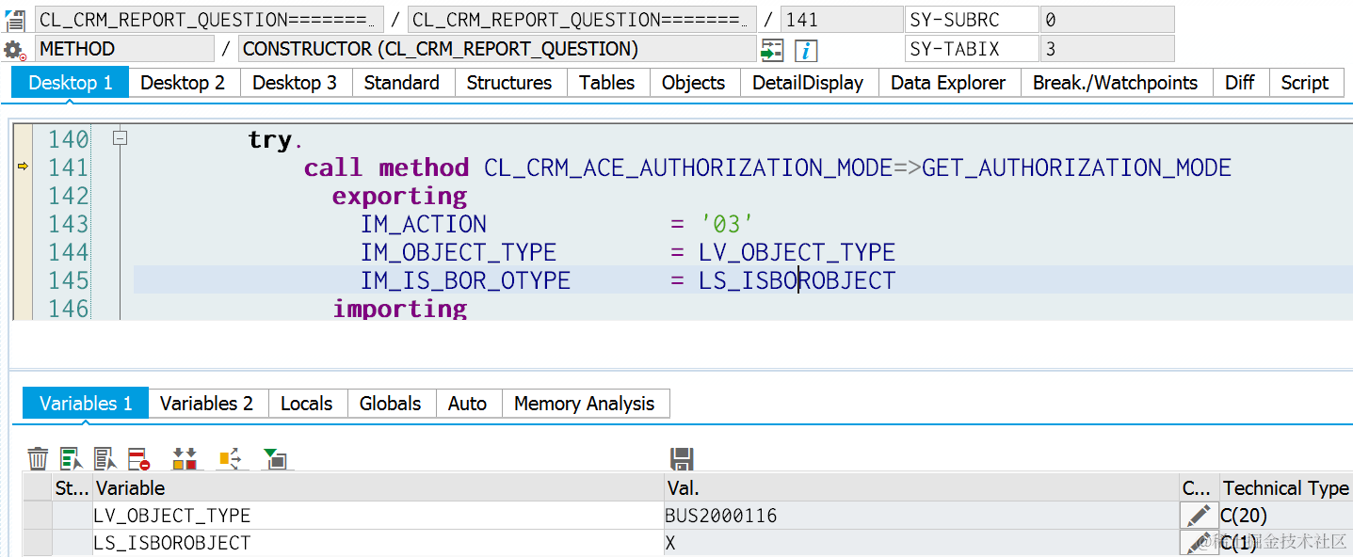Collapse the try block at line 140
Image resolution: width=1353 pixels, height=557 pixels.
point(120,138)
